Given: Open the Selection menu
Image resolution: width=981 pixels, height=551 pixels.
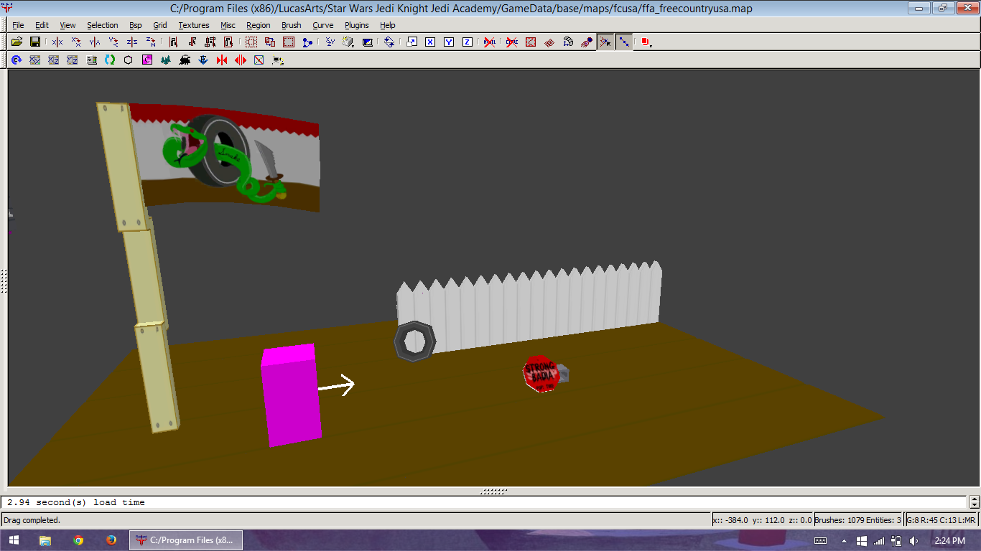Looking at the screenshot, I should point(103,25).
